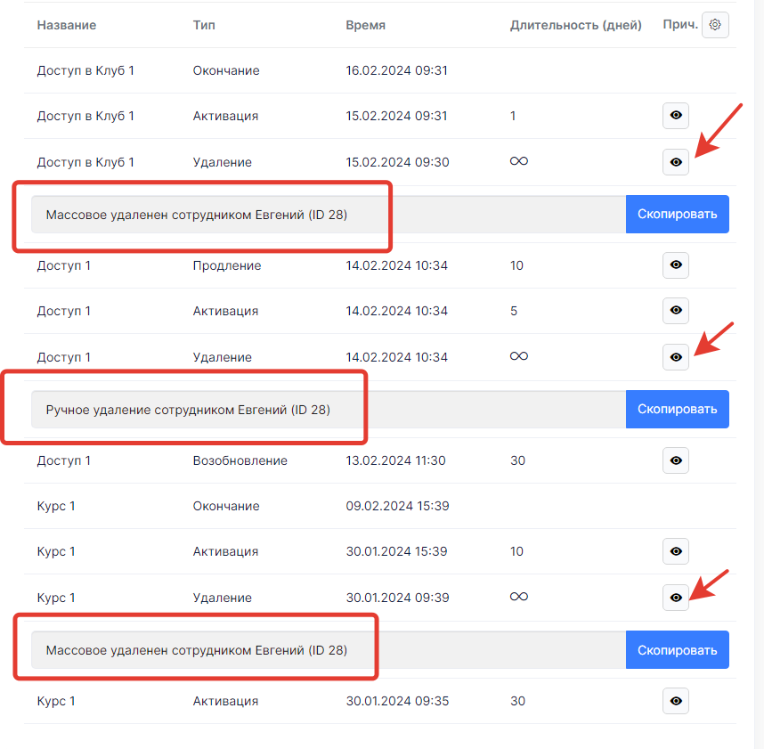Click the Длительность (дней) column header
Screen dimensions: 764x749
(x=575, y=26)
